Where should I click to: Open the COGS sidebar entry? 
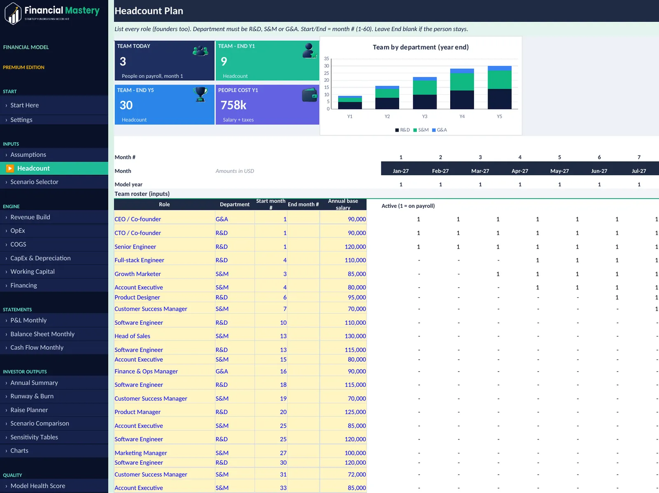coord(54,244)
